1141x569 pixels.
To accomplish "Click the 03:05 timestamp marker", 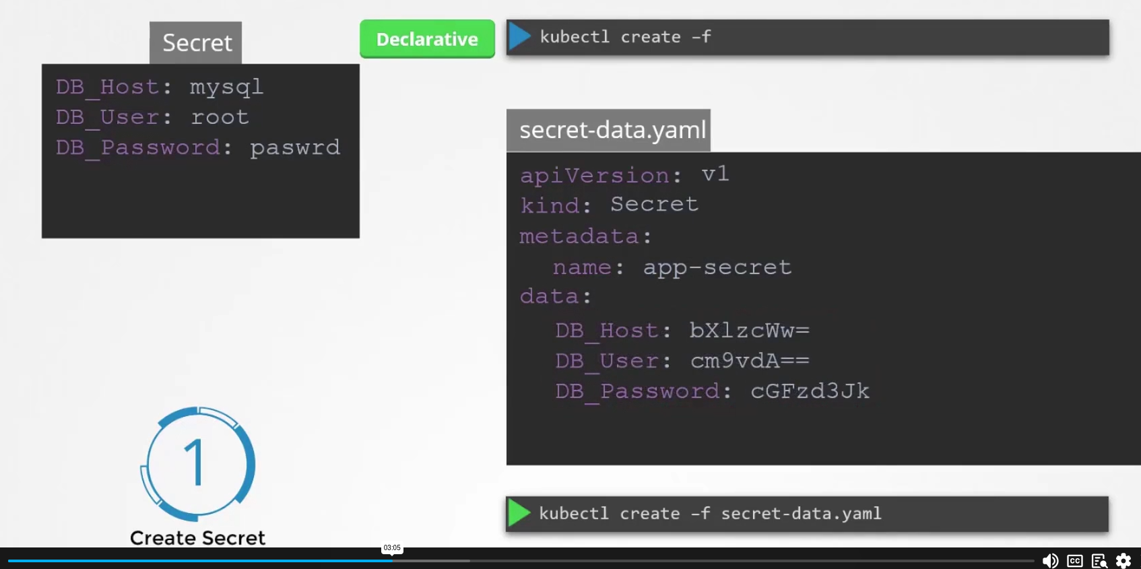I will pyautogui.click(x=392, y=548).
